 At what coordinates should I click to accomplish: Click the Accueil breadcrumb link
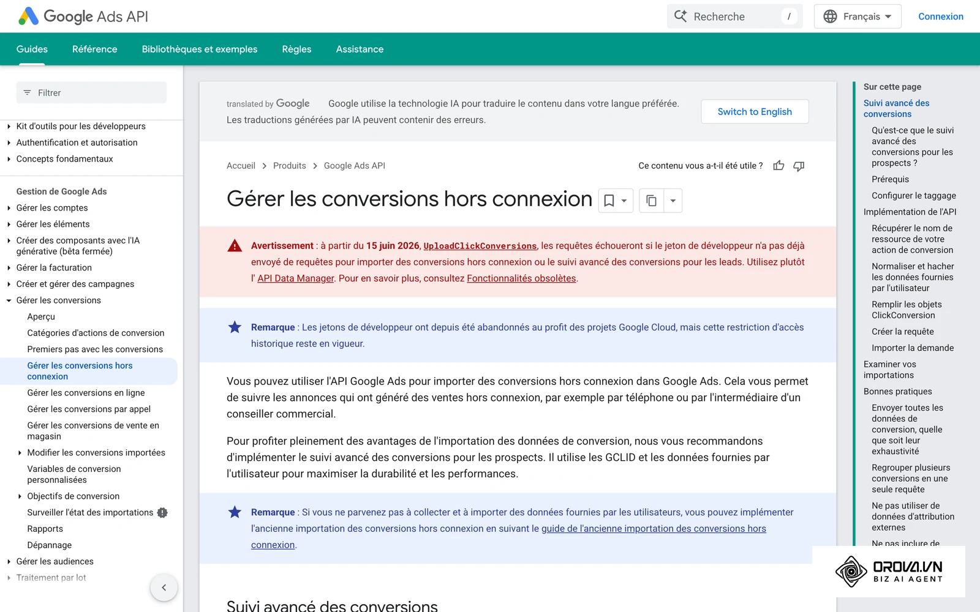coord(241,166)
